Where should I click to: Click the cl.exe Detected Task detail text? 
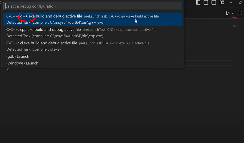coord(33,49)
